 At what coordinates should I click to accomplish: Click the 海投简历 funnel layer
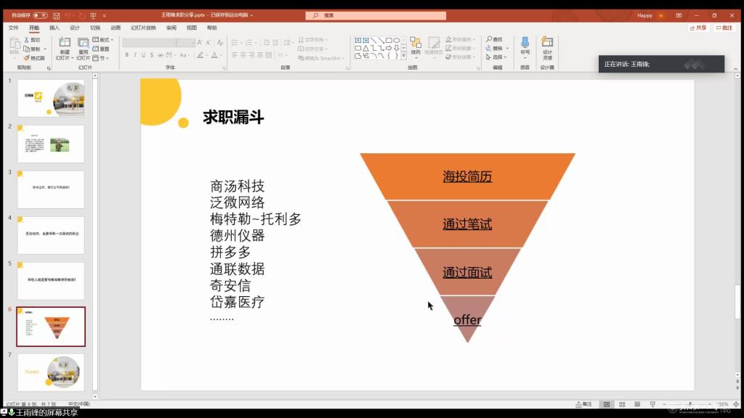[x=467, y=177]
